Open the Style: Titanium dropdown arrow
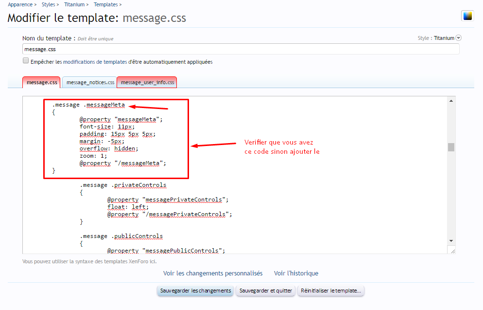The height and width of the screenshot is (310, 483). coord(458,38)
